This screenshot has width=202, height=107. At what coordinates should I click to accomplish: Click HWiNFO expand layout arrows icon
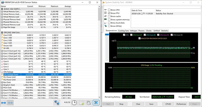pyautogui.click(x=3, y=103)
